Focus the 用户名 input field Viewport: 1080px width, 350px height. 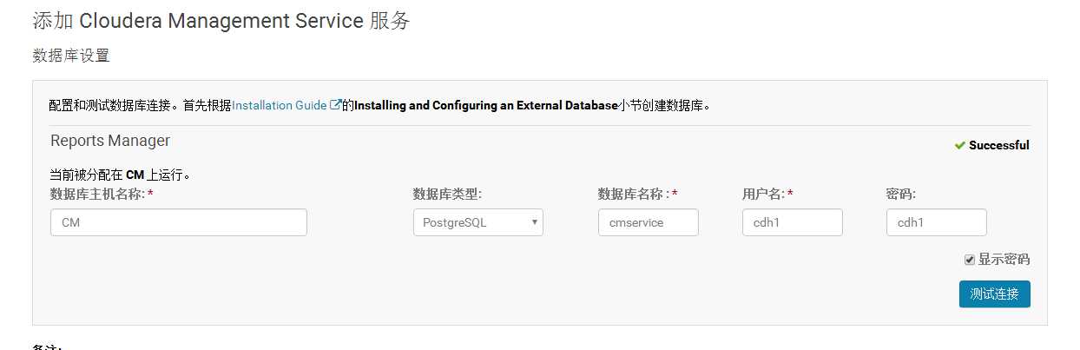pyautogui.click(x=793, y=222)
